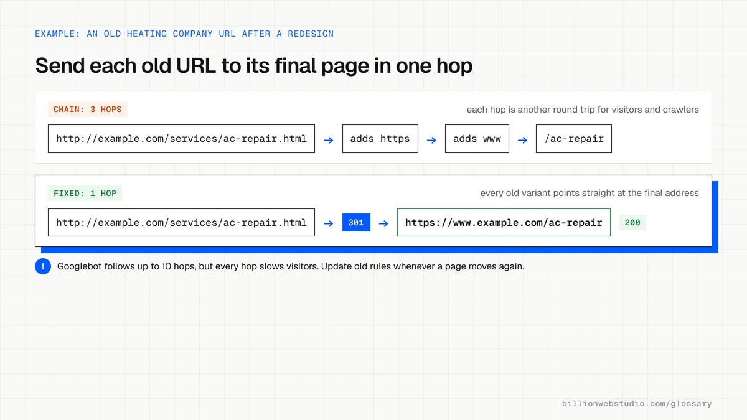
Task: Click the 'every old variant points straight' note
Action: pyautogui.click(x=590, y=194)
